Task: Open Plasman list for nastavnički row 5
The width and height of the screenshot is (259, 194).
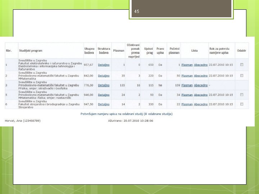Action: [x=187, y=95]
